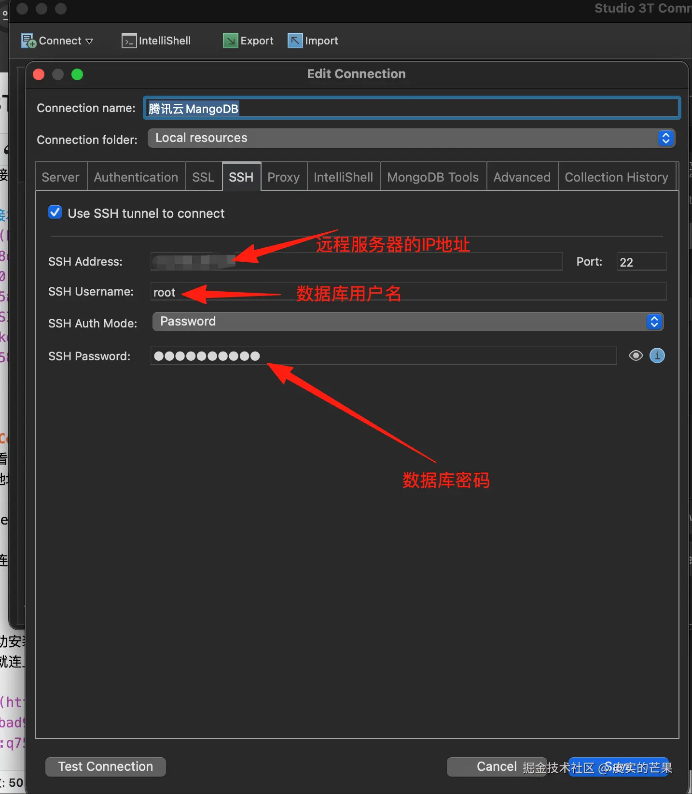Switch to the Authentication tab
The image size is (692, 794).
[x=136, y=177]
